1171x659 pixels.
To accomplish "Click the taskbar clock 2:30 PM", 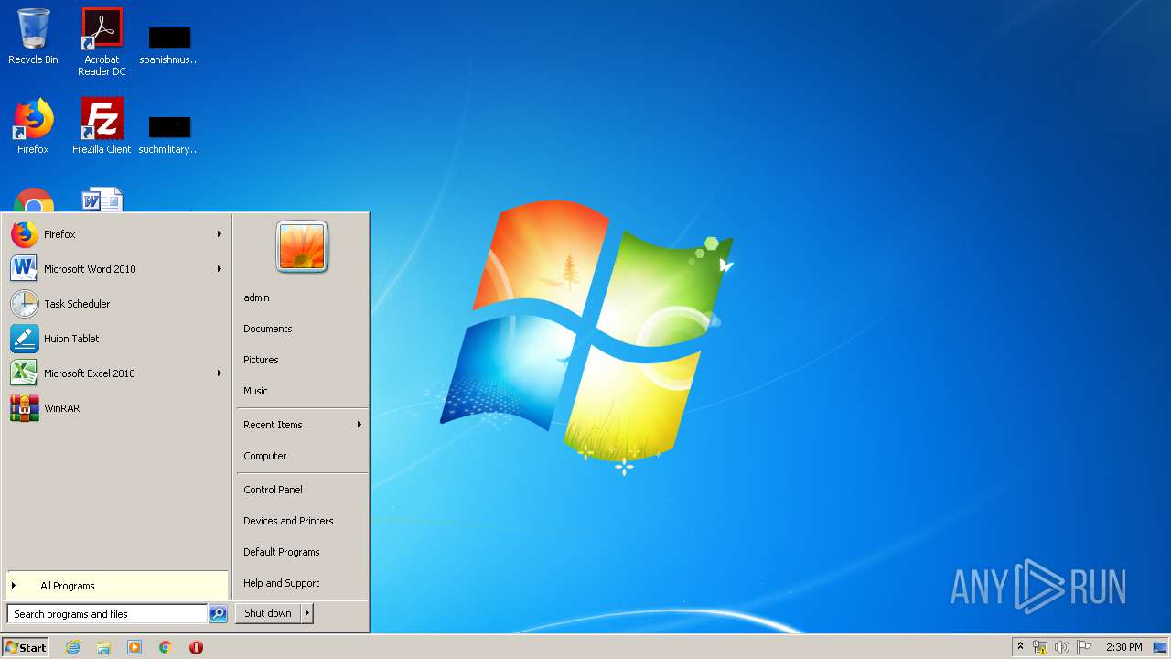I will pos(1123,647).
